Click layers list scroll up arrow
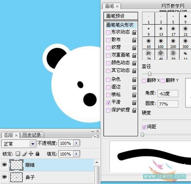 point(97,162)
